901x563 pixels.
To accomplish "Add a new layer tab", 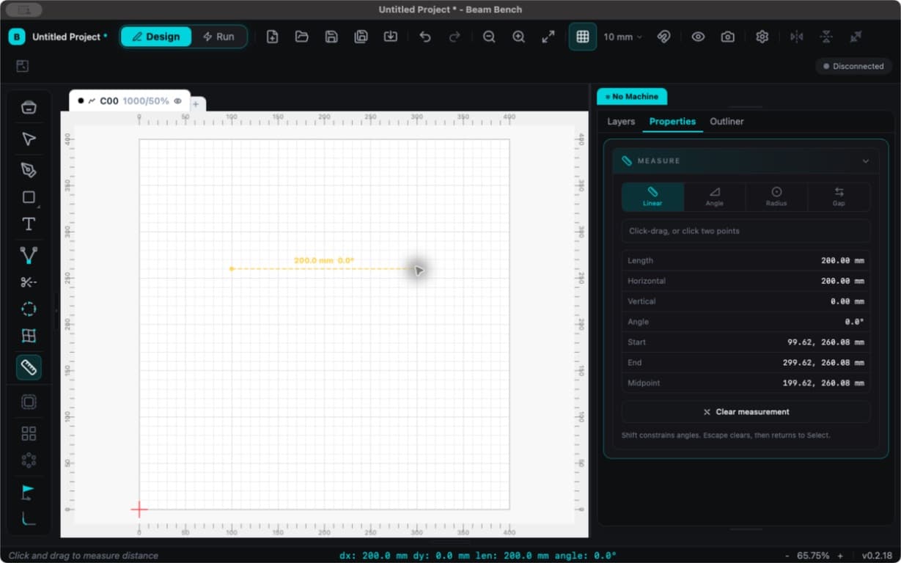I will click(196, 104).
